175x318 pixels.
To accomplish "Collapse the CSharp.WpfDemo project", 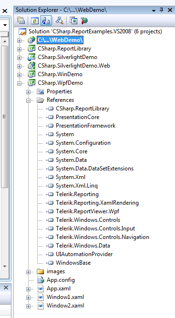I will pyautogui.click(x=19, y=83).
